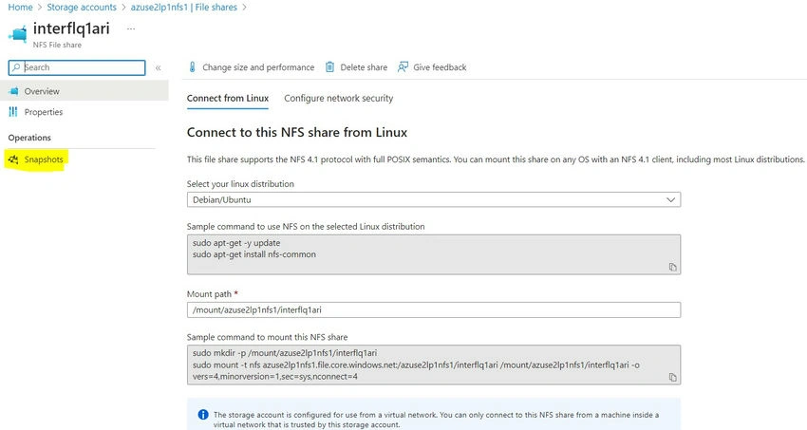Click the blue info icon in the notice
The height and width of the screenshot is (430, 807).
click(x=203, y=415)
